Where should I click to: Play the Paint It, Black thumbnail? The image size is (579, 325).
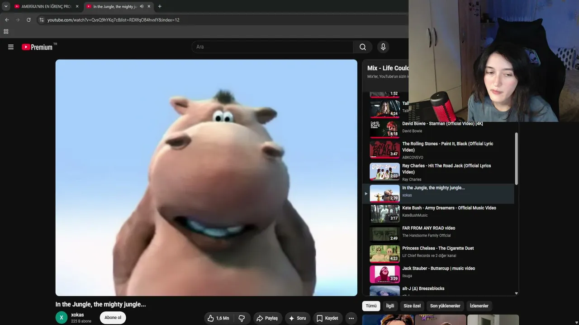point(385,149)
